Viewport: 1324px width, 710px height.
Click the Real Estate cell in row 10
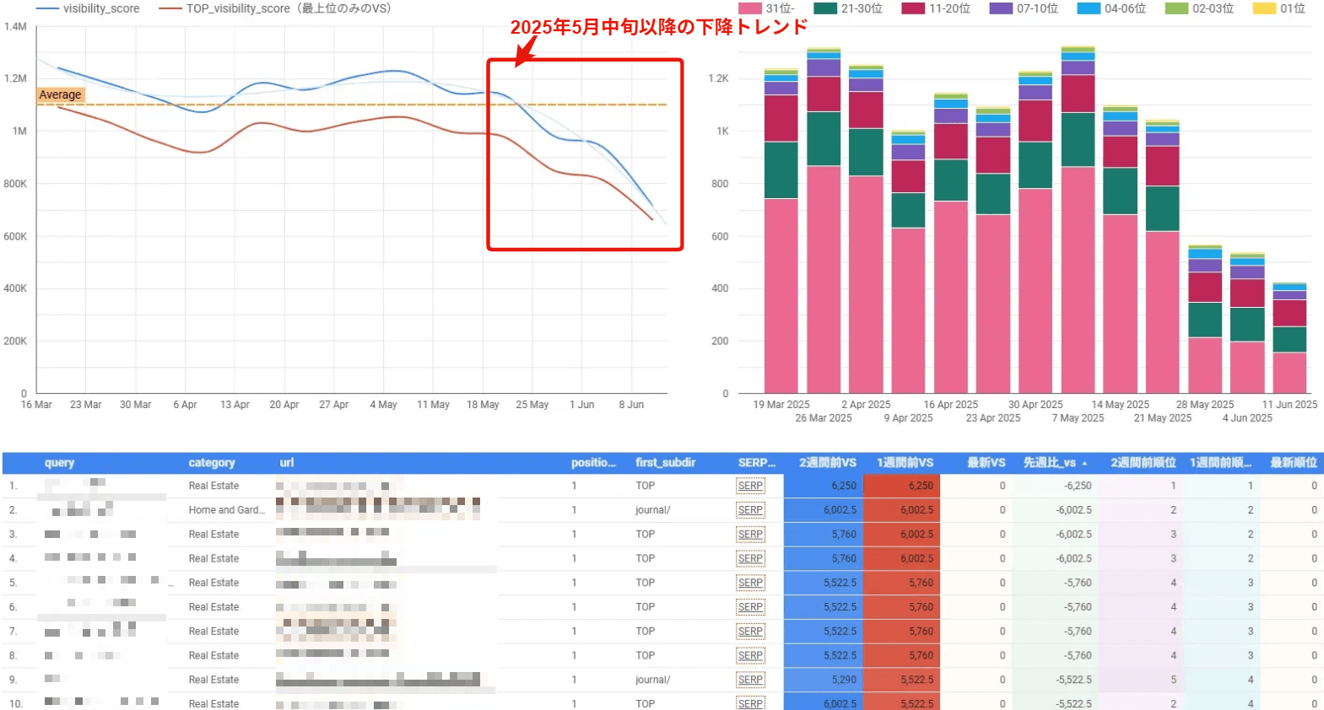[x=213, y=704]
